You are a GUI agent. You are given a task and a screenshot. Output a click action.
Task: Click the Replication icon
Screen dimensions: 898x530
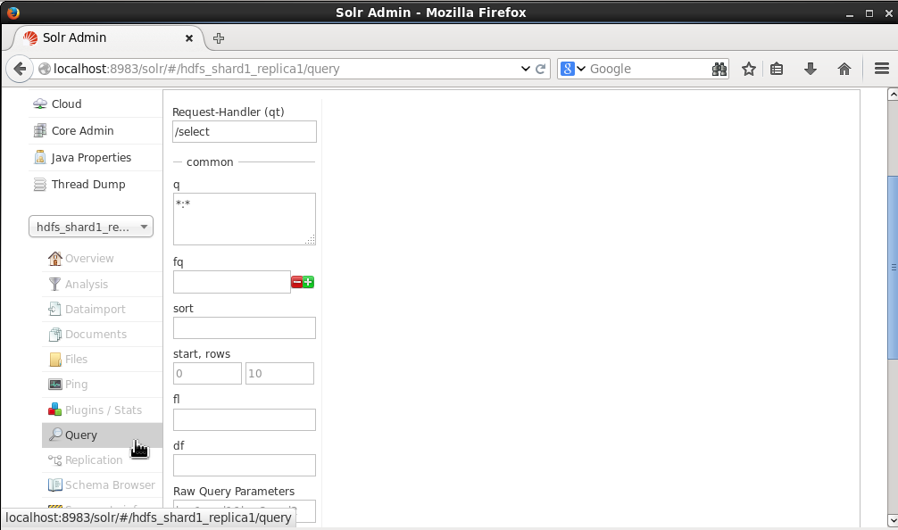pyautogui.click(x=55, y=460)
